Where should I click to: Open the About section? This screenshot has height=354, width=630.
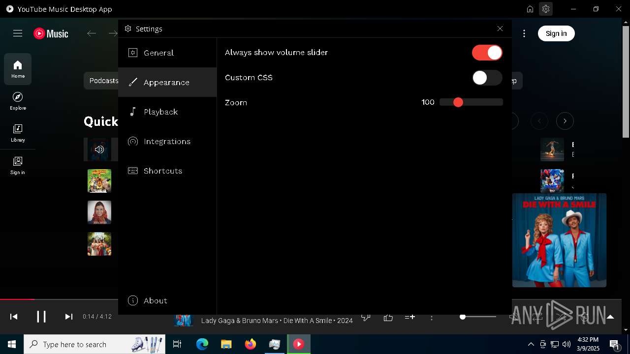[167, 300]
